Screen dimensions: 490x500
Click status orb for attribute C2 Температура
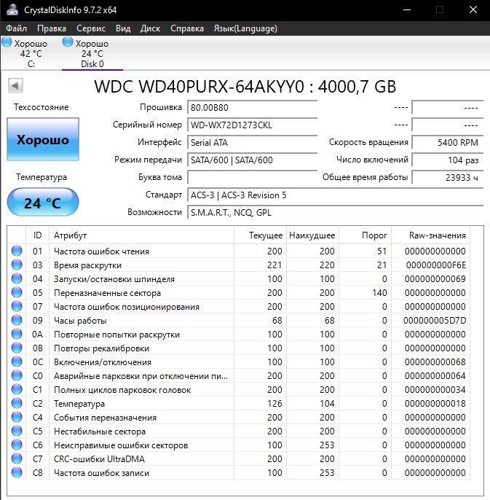click(17, 403)
